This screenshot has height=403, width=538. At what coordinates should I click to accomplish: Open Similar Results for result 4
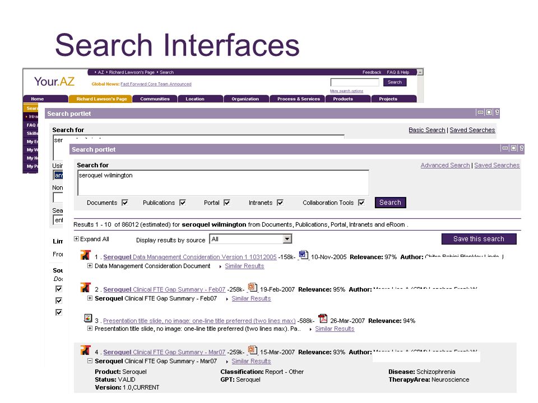pyautogui.click(x=251, y=361)
